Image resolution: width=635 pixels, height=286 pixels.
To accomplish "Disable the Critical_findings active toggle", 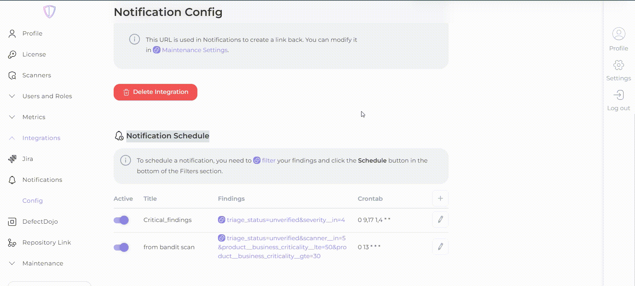I will tap(121, 220).
